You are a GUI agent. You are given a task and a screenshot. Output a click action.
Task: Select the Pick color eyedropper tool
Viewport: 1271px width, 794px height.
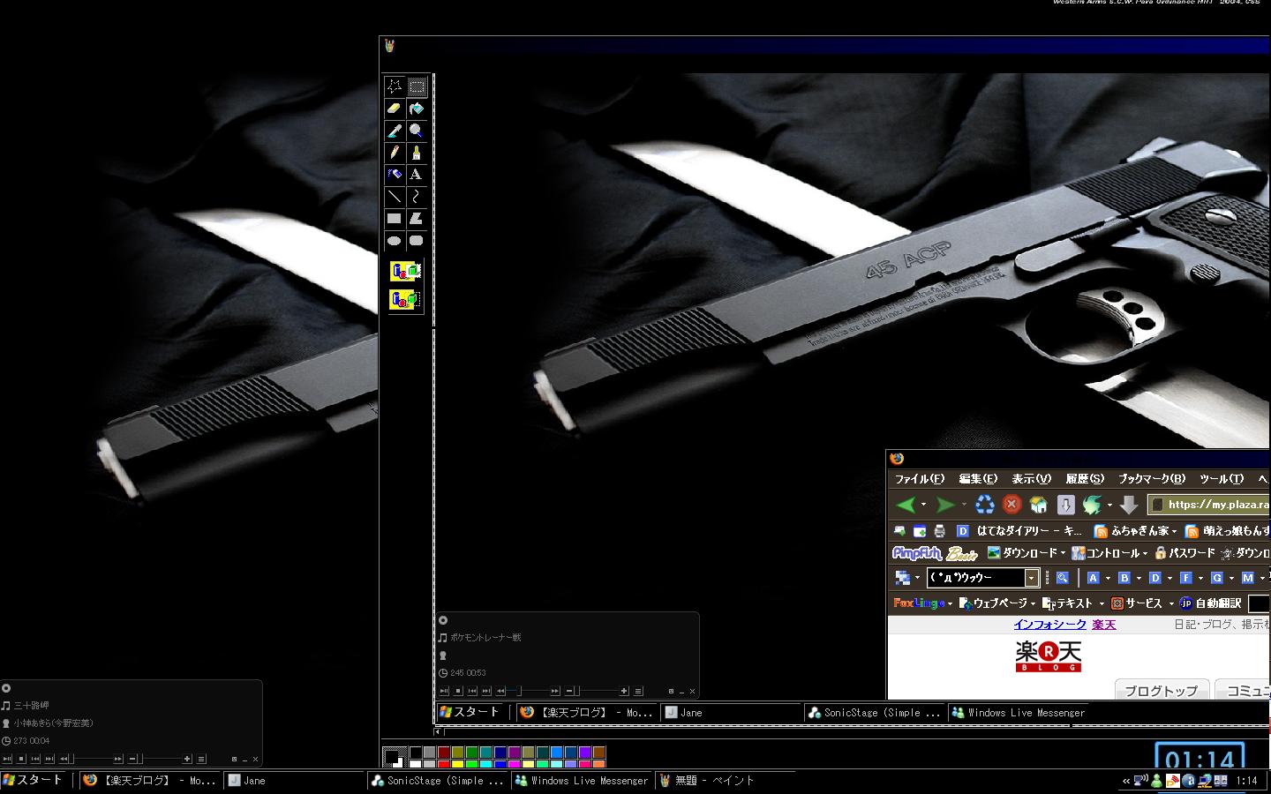coord(395,130)
